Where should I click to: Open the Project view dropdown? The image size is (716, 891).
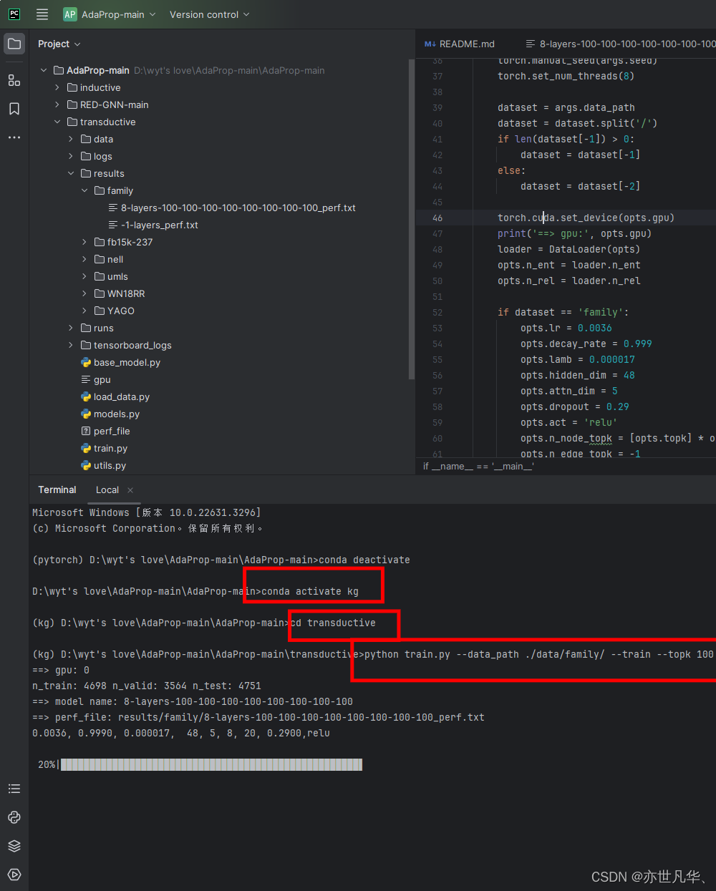click(59, 44)
